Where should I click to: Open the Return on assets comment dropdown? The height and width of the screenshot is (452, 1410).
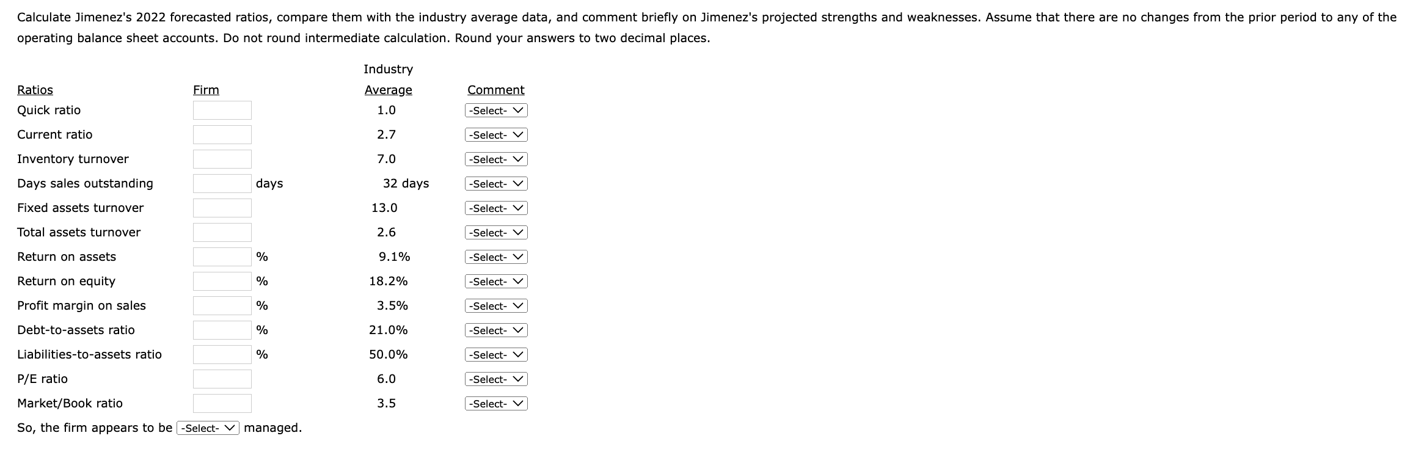click(x=494, y=257)
